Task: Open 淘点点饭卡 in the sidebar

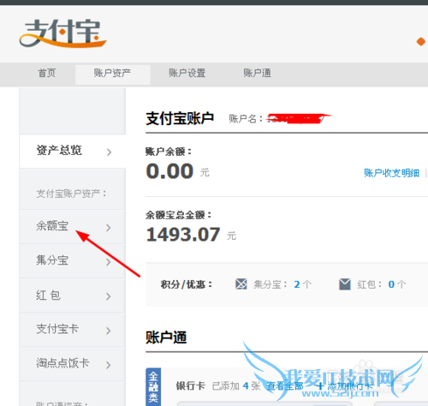Action: (73, 364)
